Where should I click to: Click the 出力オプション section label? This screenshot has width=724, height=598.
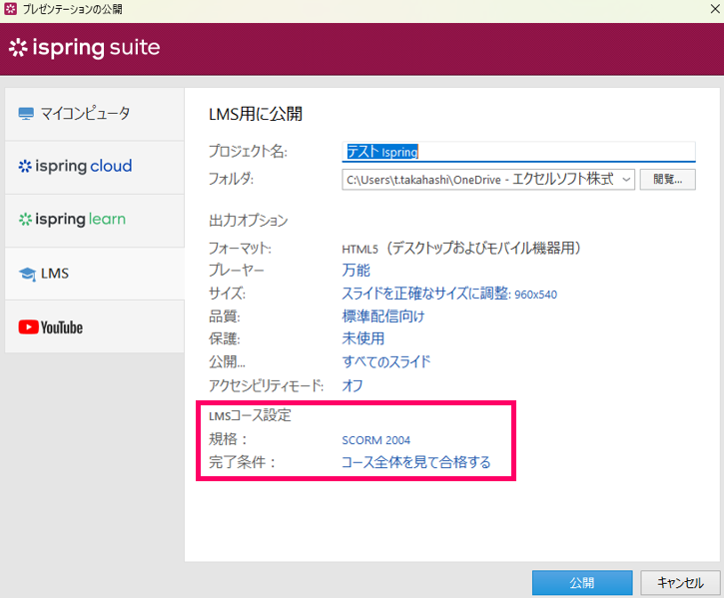248,221
